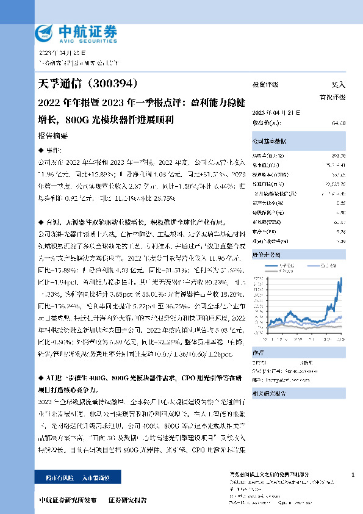Click the ◆ 事件 bullet heading

[50, 150]
